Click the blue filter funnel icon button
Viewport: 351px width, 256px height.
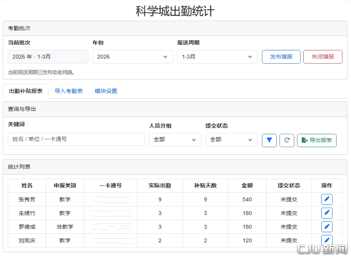(269, 140)
